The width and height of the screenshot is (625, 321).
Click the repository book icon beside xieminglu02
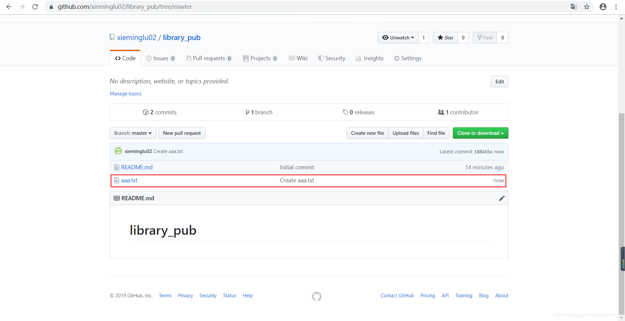click(112, 37)
